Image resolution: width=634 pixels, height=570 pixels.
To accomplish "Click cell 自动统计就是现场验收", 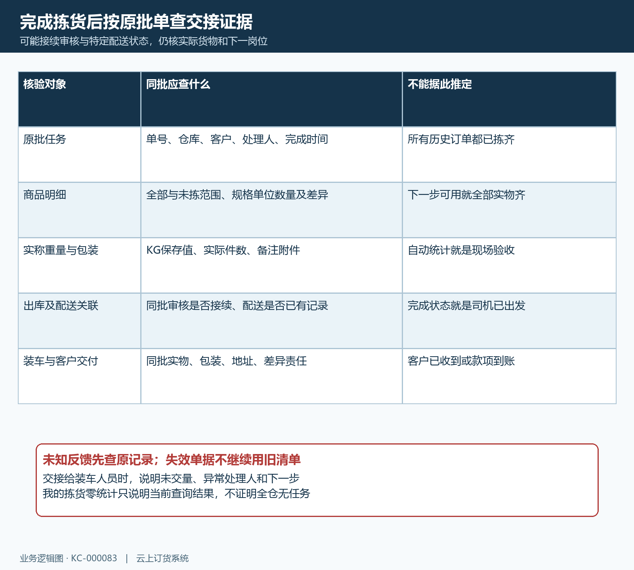I will click(x=509, y=265).
